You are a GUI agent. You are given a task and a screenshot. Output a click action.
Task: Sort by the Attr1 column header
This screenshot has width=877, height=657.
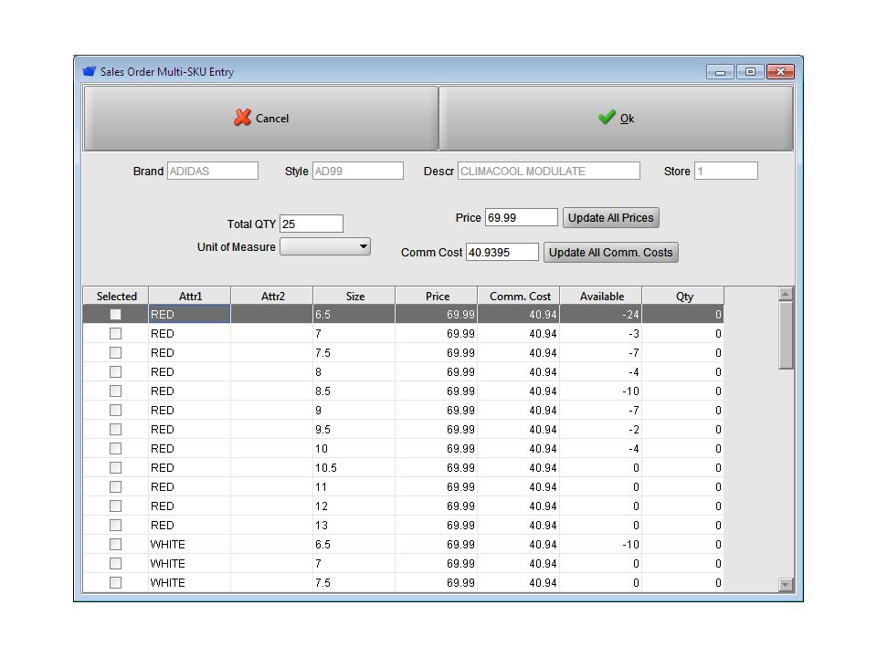(190, 296)
